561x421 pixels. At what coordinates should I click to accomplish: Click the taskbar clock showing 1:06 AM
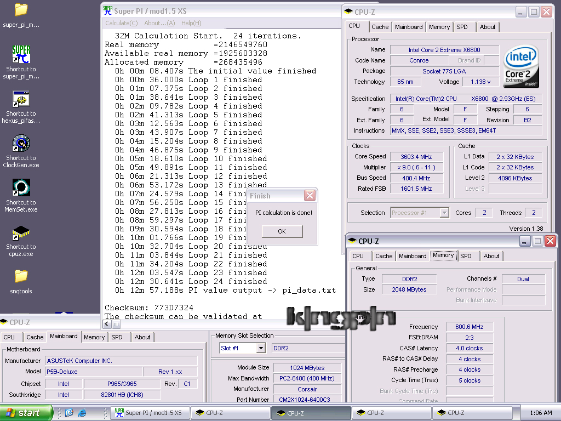tap(541, 413)
